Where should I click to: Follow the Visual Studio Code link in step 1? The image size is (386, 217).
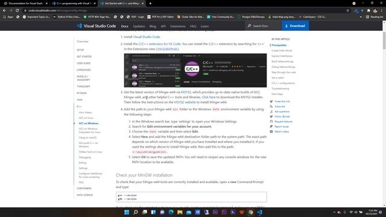coord(147,37)
